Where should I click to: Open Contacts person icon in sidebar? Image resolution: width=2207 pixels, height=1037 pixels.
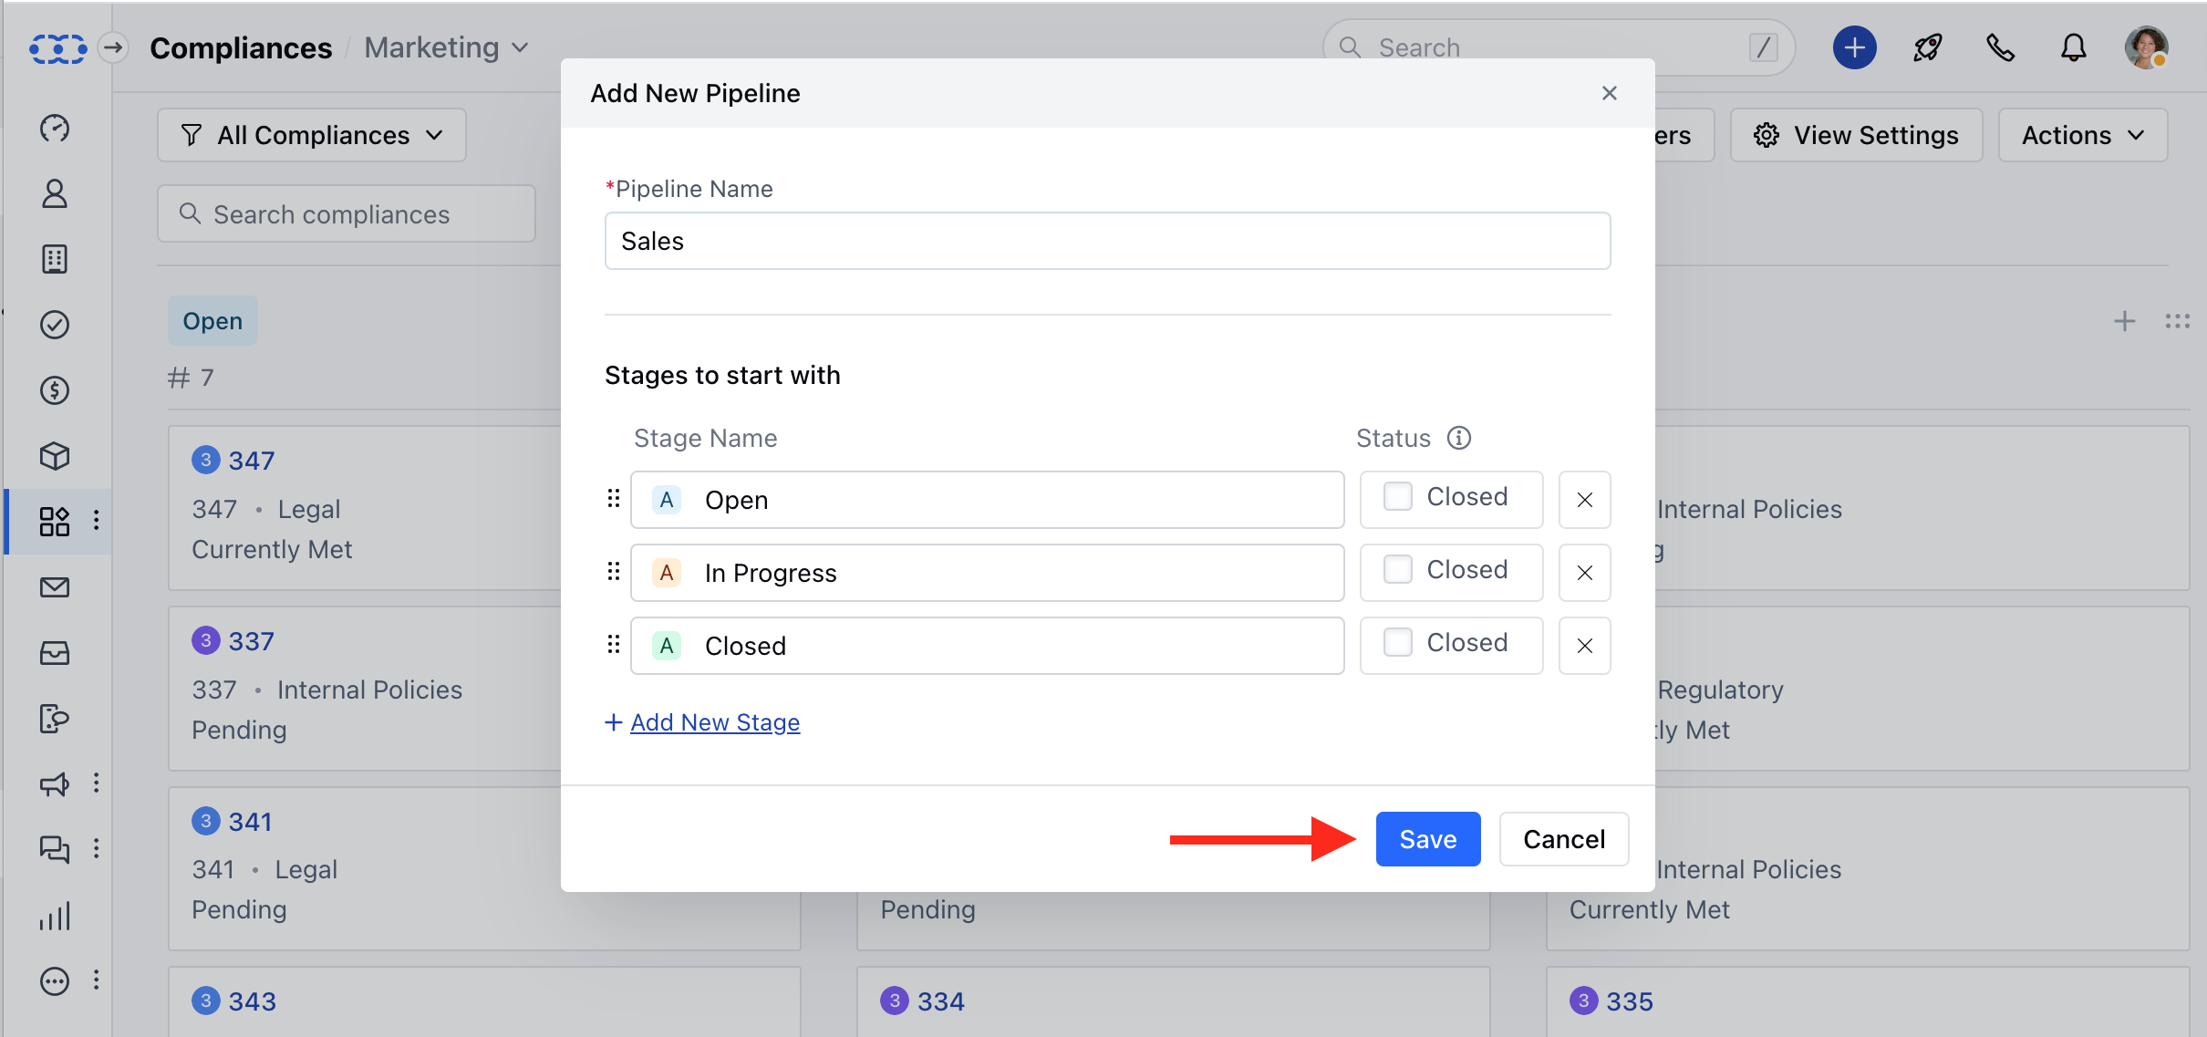(55, 193)
